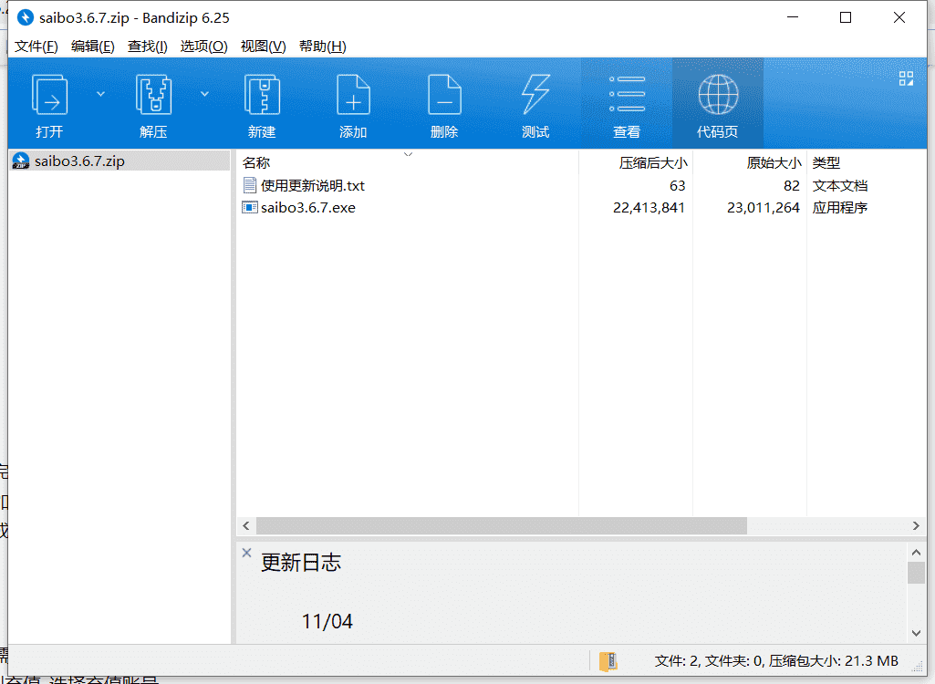Image resolution: width=935 pixels, height=684 pixels.
Task: Click the 更新日志 heading text
Action: click(300, 563)
